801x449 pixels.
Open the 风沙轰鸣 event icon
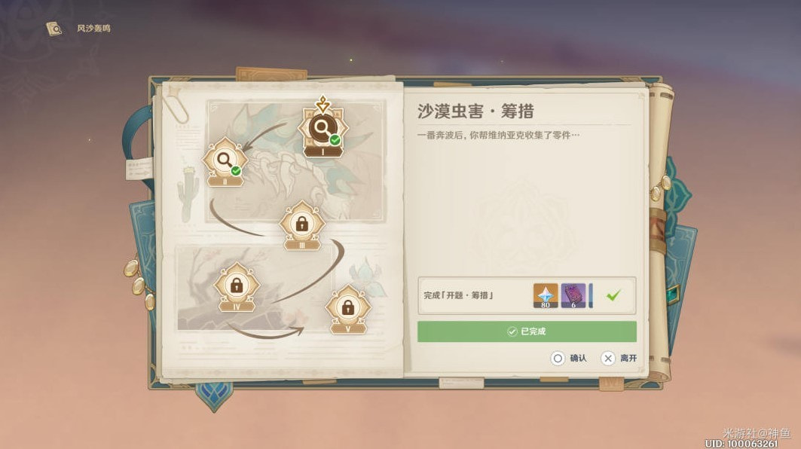(54, 29)
